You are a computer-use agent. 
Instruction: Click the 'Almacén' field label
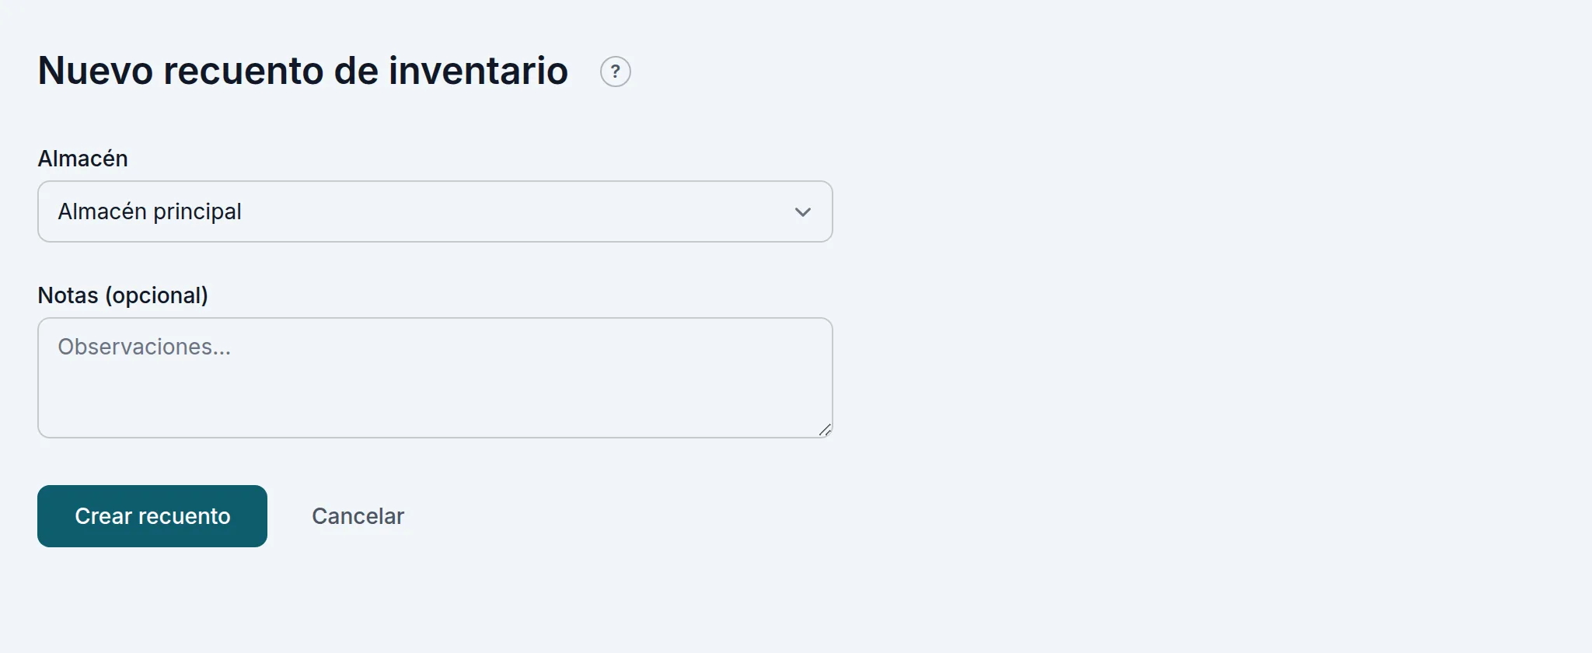(x=82, y=159)
